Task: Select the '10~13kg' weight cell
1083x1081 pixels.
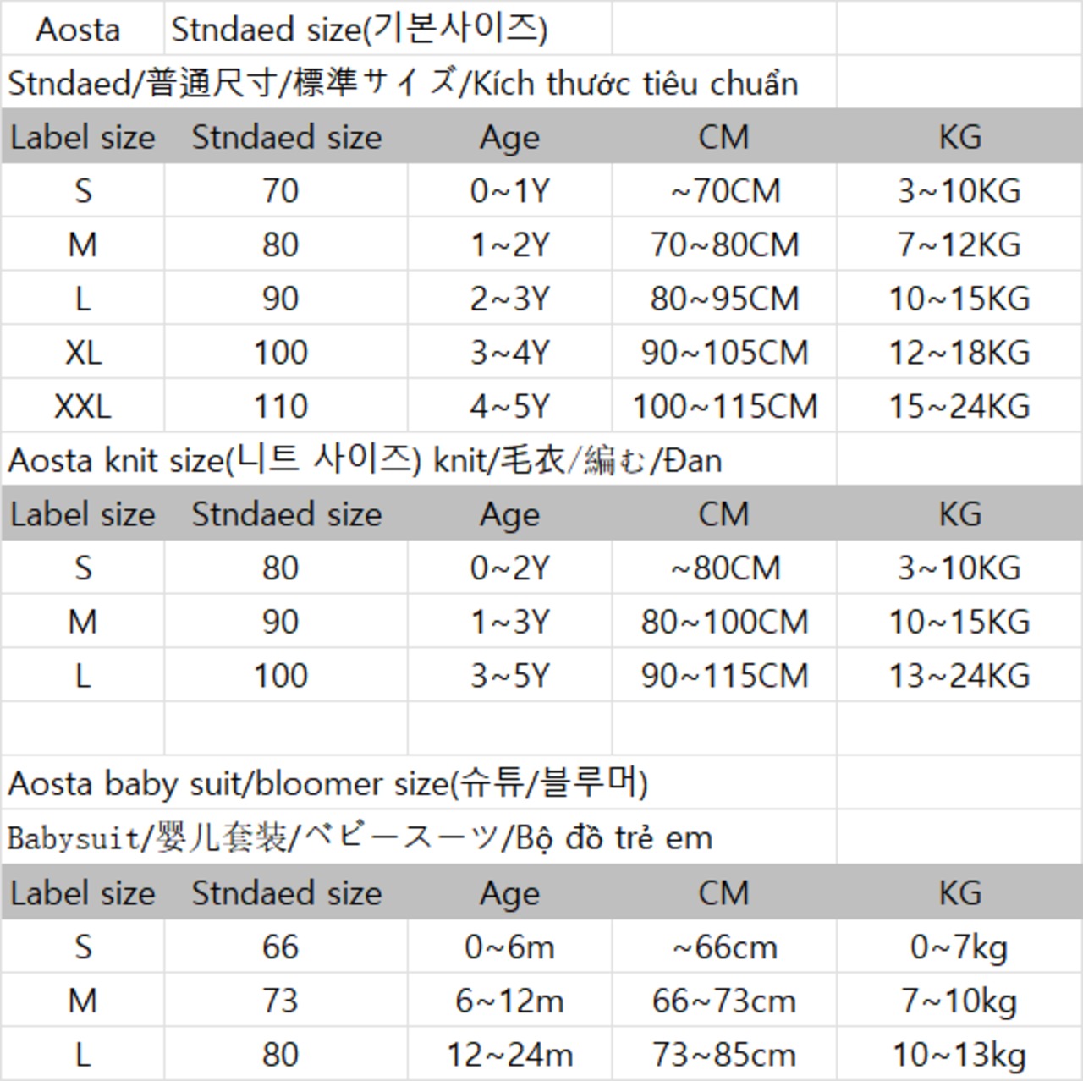Action: tap(959, 1055)
